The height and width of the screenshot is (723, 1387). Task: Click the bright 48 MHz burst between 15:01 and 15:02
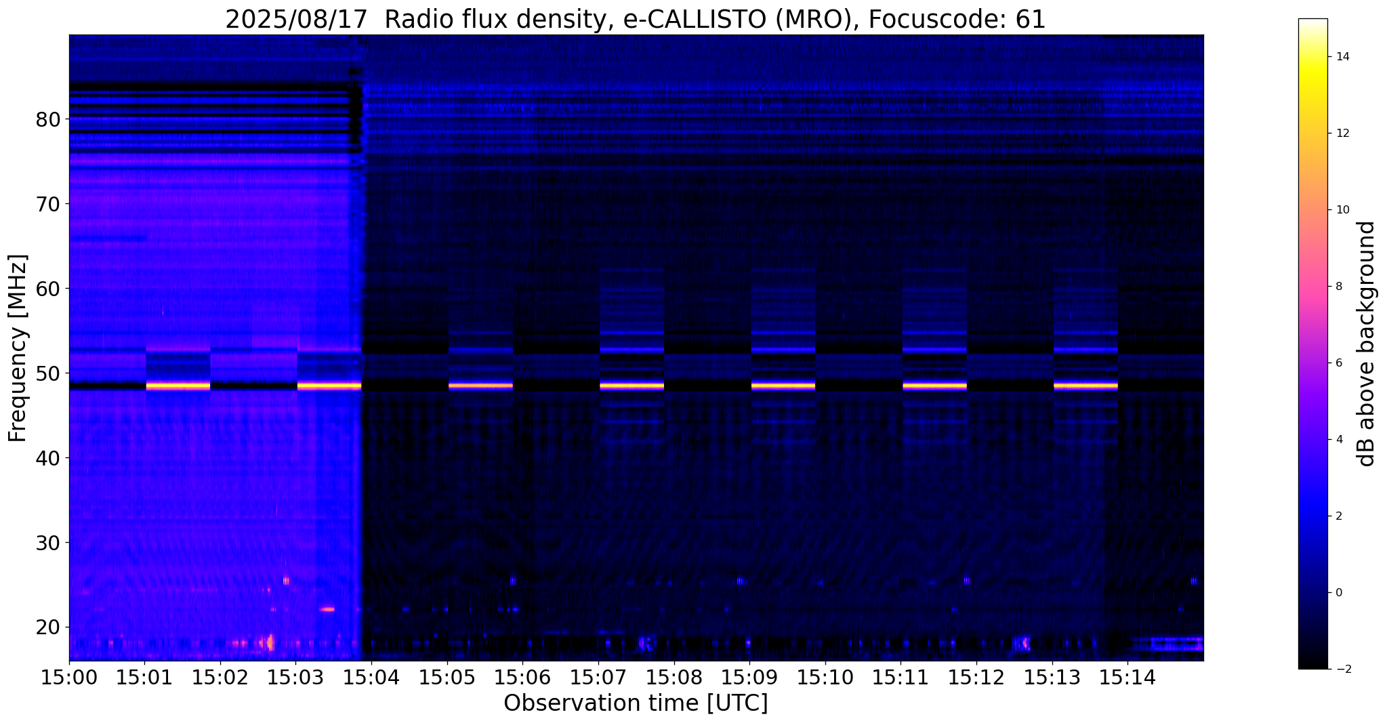click(178, 386)
